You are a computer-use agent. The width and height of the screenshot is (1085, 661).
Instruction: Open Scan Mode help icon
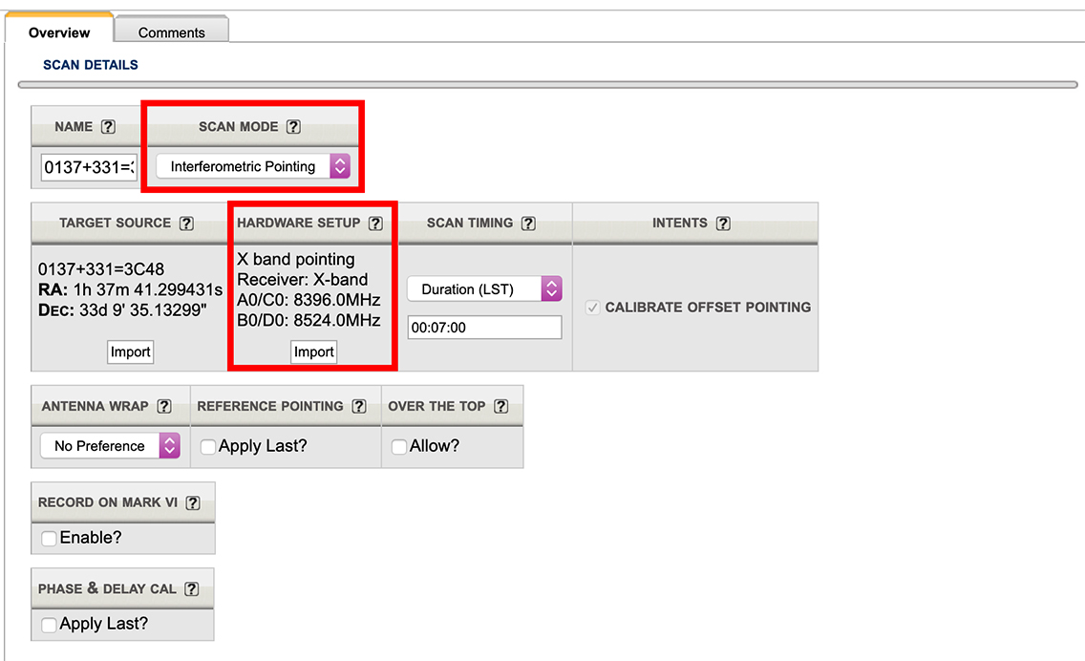[293, 127]
